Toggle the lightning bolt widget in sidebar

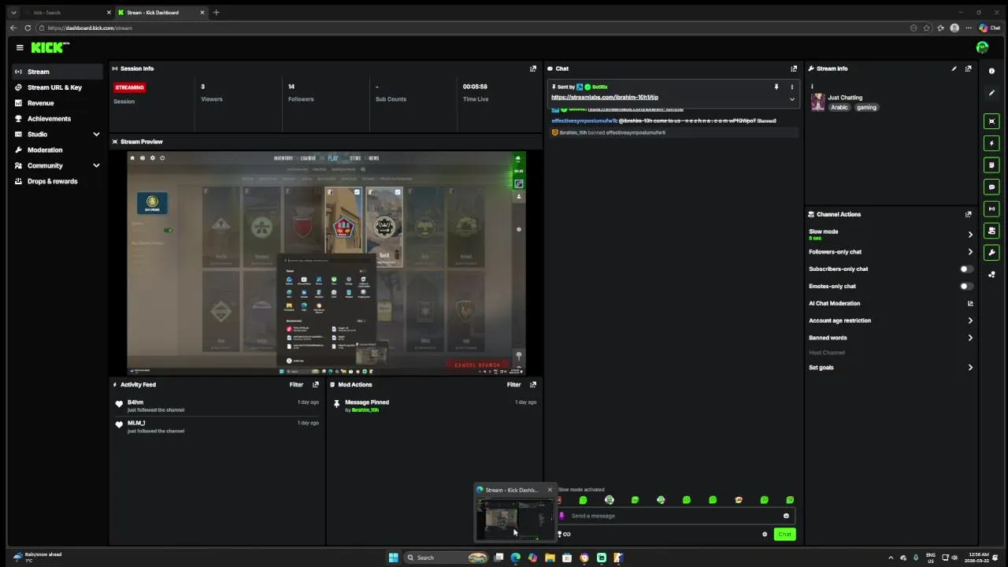[991, 143]
